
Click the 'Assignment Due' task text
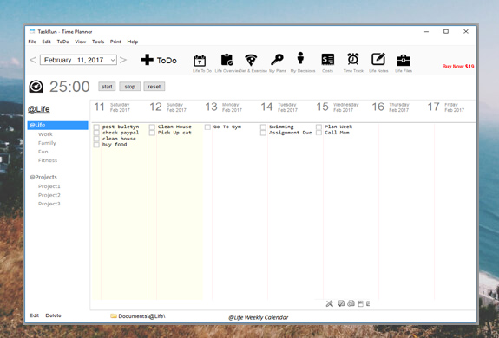[x=290, y=133]
